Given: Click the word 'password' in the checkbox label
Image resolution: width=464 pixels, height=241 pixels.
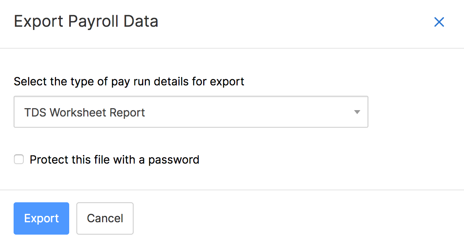Looking at the screenshot, I should coord(174,160).
